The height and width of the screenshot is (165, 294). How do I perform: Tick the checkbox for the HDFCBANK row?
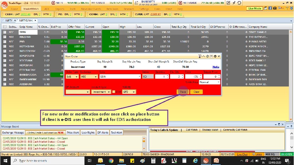[x=5, y=65]
